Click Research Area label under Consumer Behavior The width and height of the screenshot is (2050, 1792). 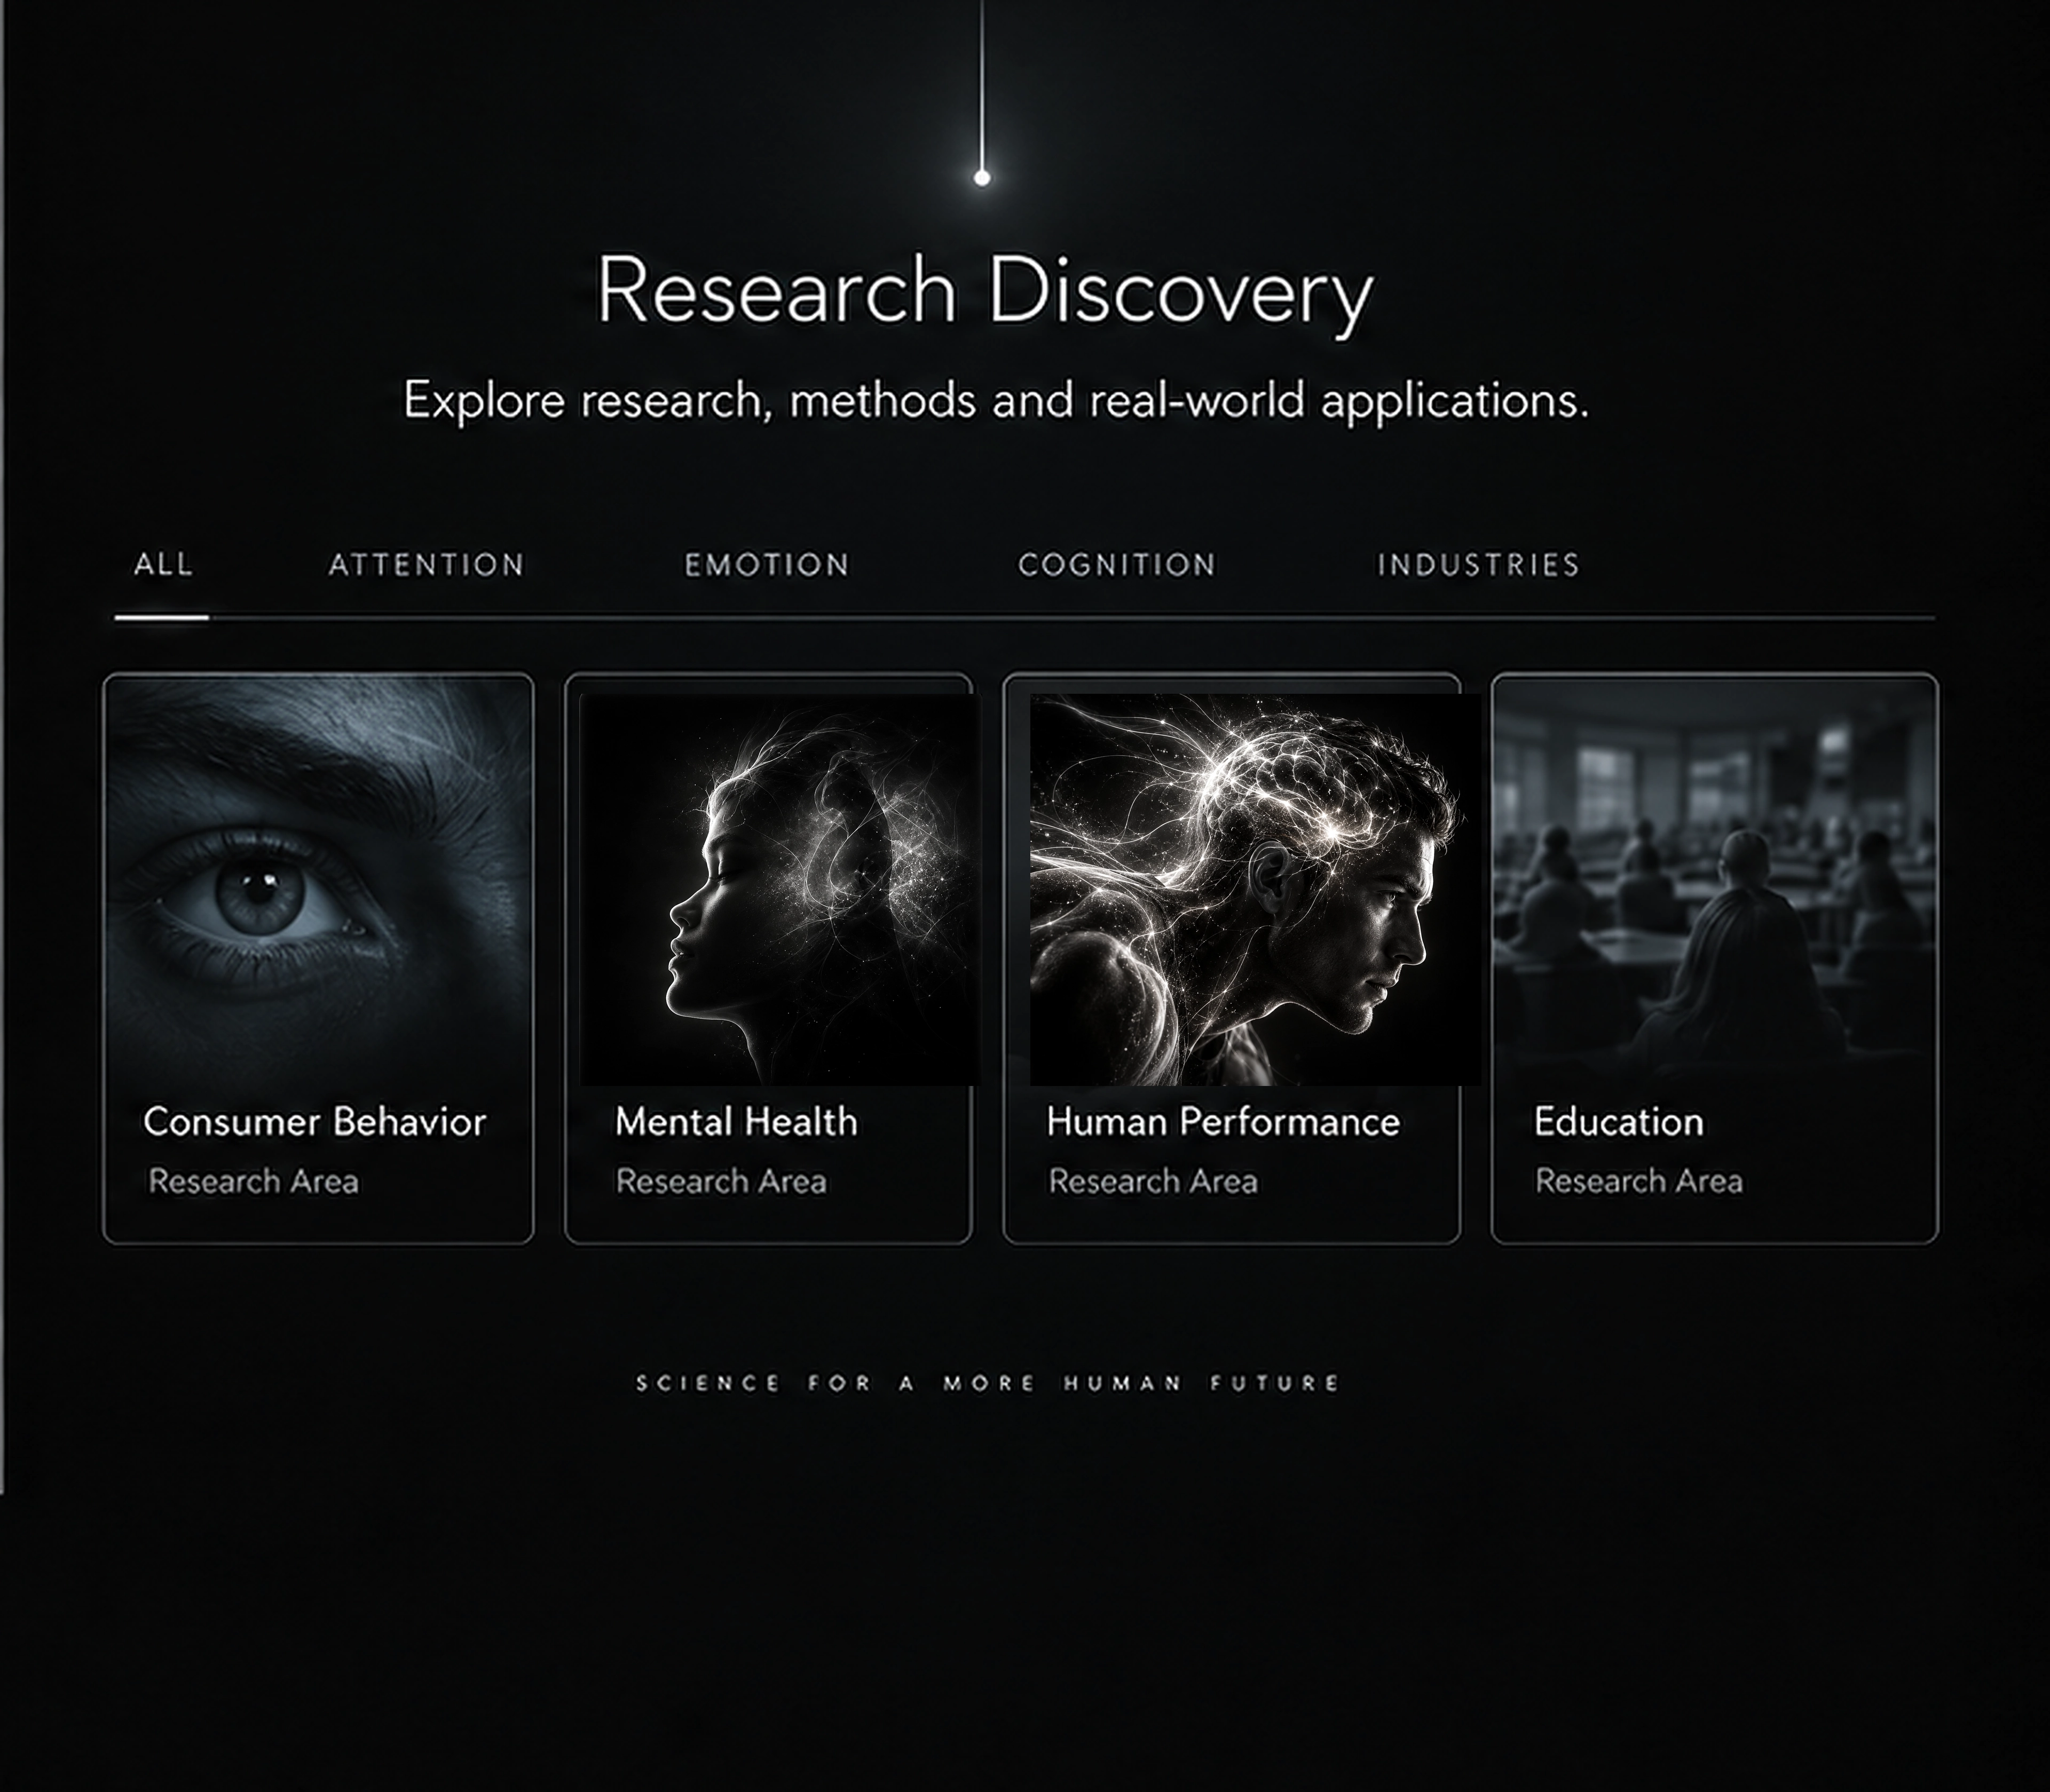[253, 1182]
